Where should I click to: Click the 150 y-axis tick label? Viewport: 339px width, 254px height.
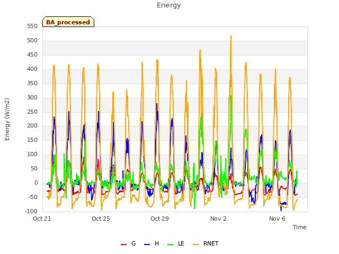point(32,140)
